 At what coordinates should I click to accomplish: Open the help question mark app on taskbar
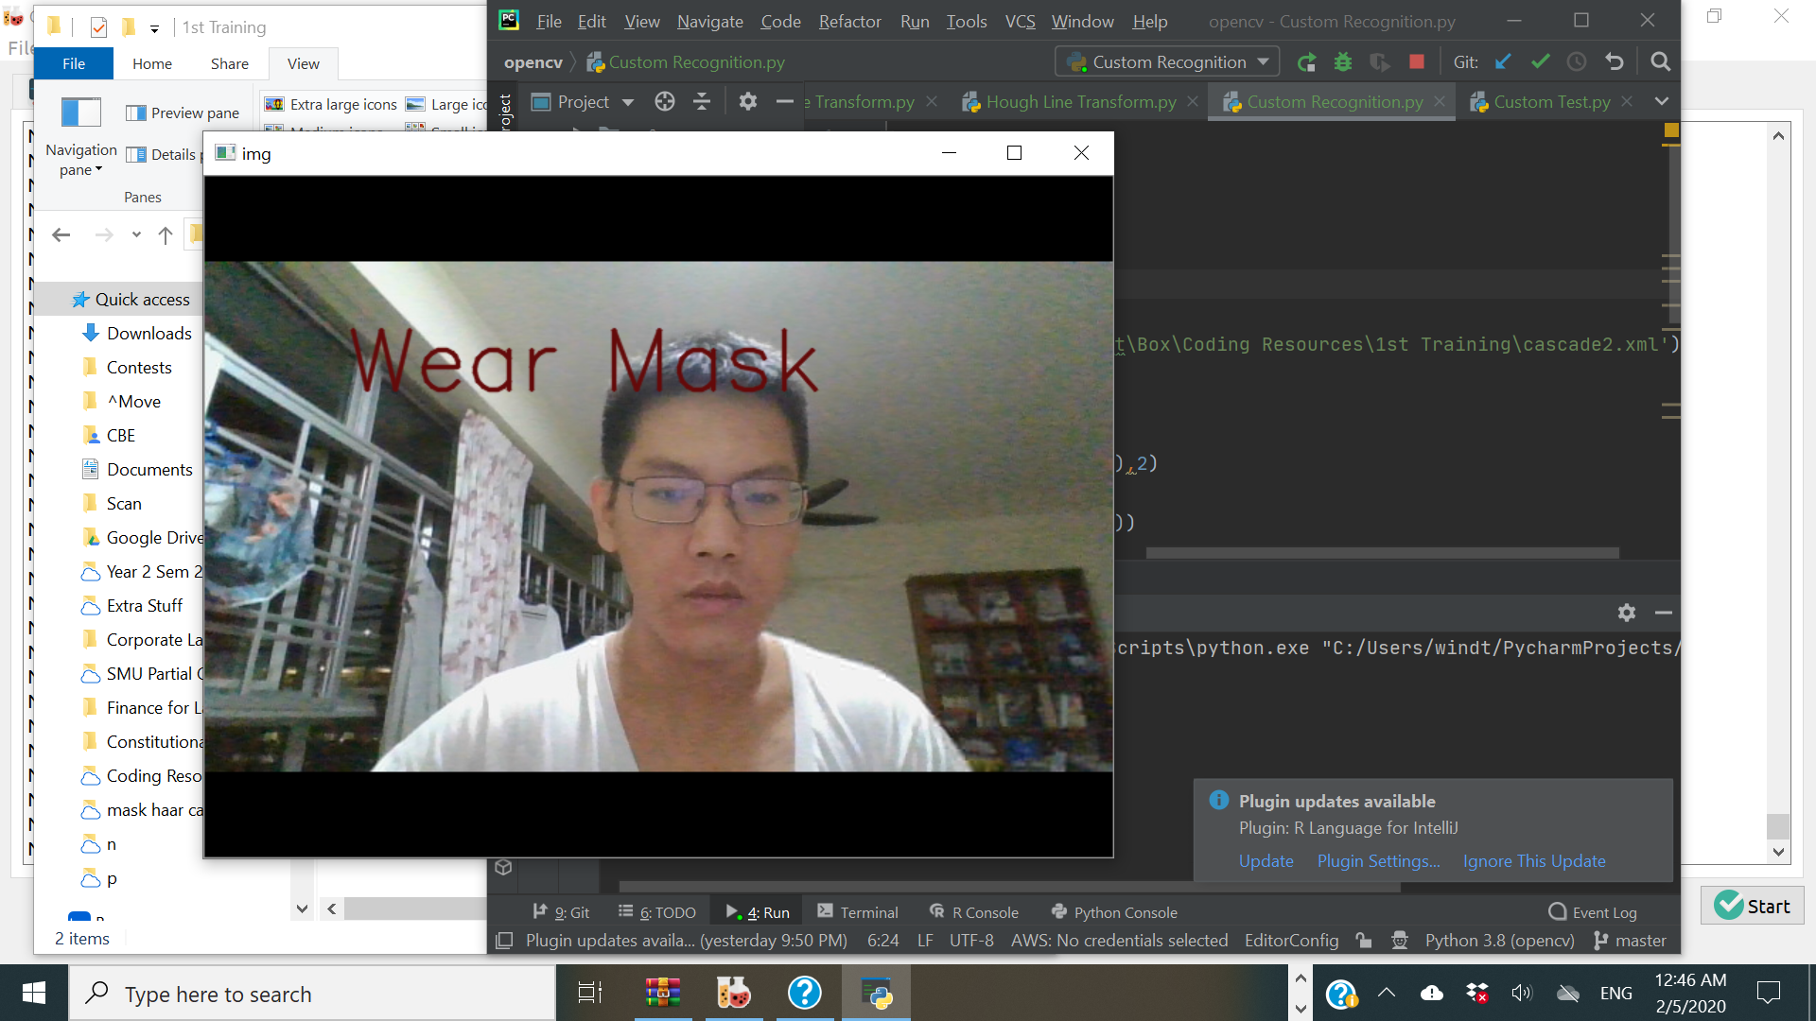point(805,993)
